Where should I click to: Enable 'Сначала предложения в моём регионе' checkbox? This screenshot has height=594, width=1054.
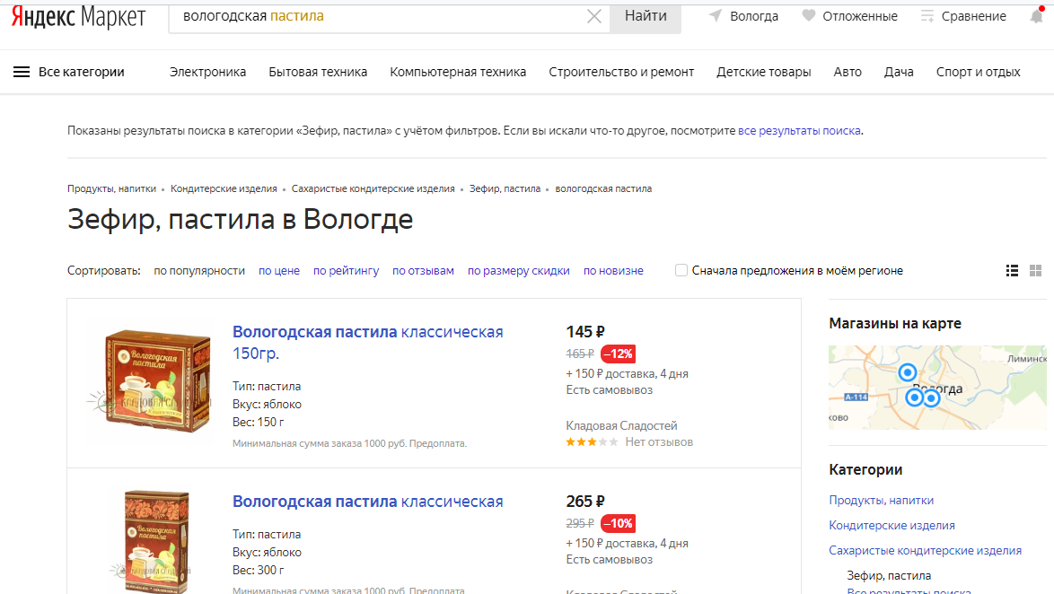point(681,270)
